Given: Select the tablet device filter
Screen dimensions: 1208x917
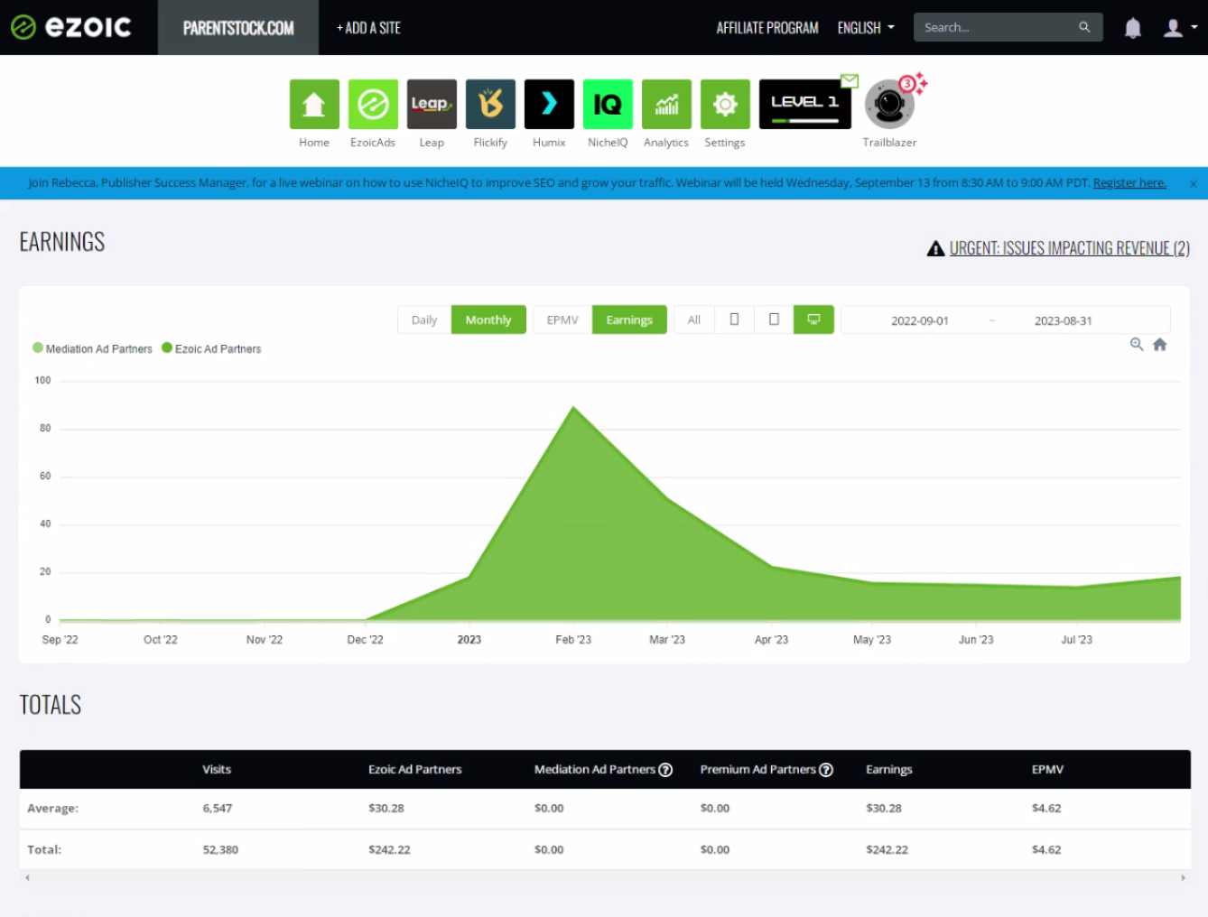Looking at the screenshot, I should click(774, 320).
